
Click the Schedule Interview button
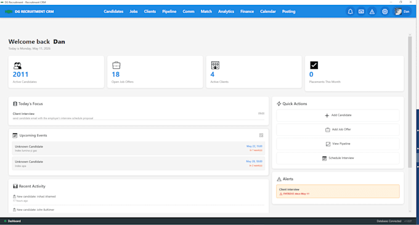(338, 158)
